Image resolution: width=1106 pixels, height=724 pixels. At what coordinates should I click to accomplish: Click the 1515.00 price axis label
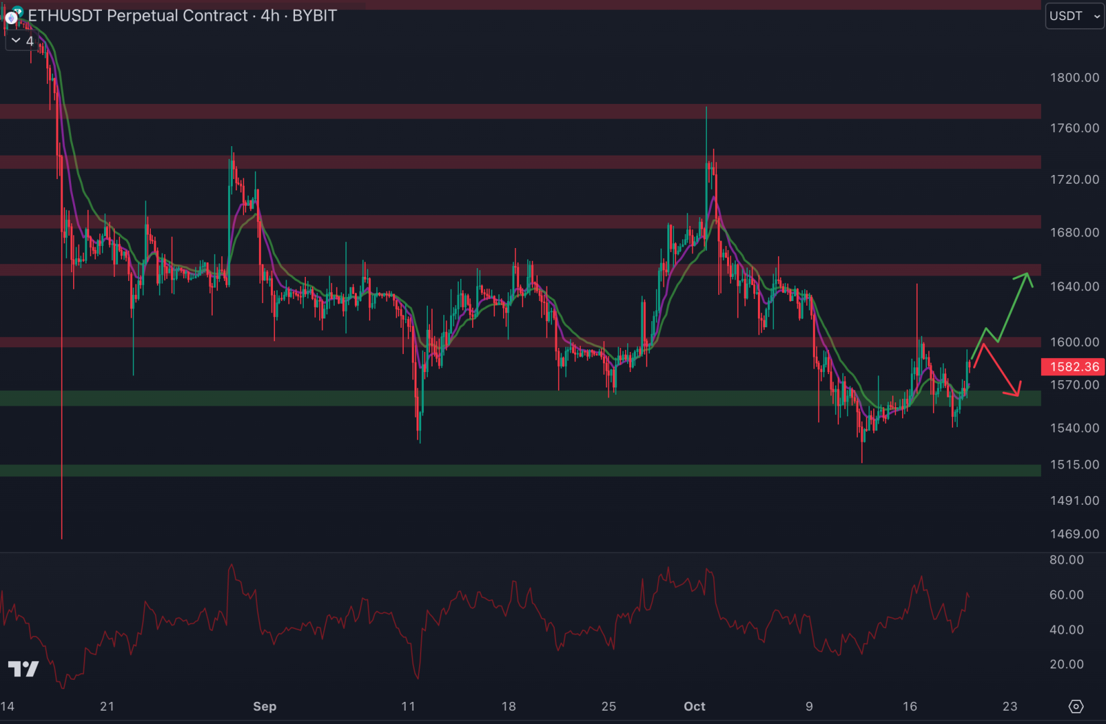(x=1074, y=465)
